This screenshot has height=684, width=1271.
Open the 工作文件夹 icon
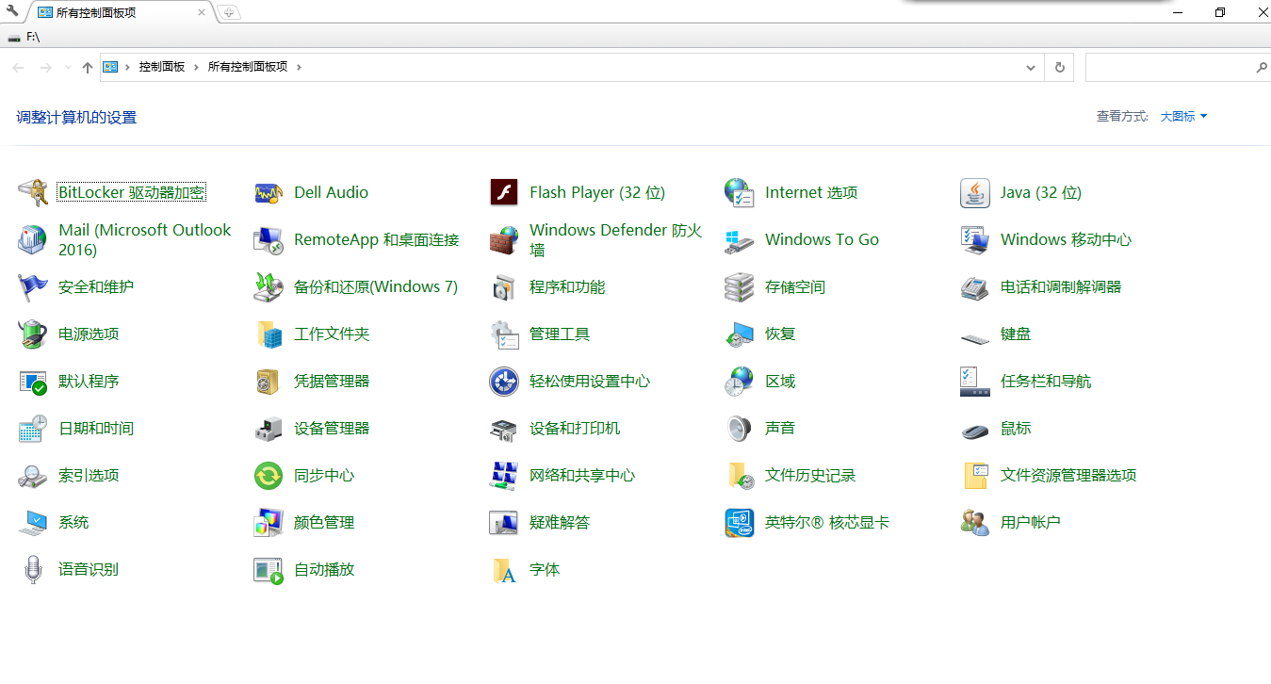269,334
